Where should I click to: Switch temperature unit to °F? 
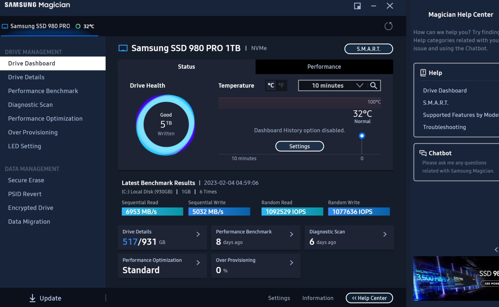tap(281, 85)
